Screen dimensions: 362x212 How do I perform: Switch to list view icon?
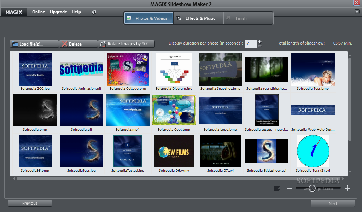click(x=276, y=188)
